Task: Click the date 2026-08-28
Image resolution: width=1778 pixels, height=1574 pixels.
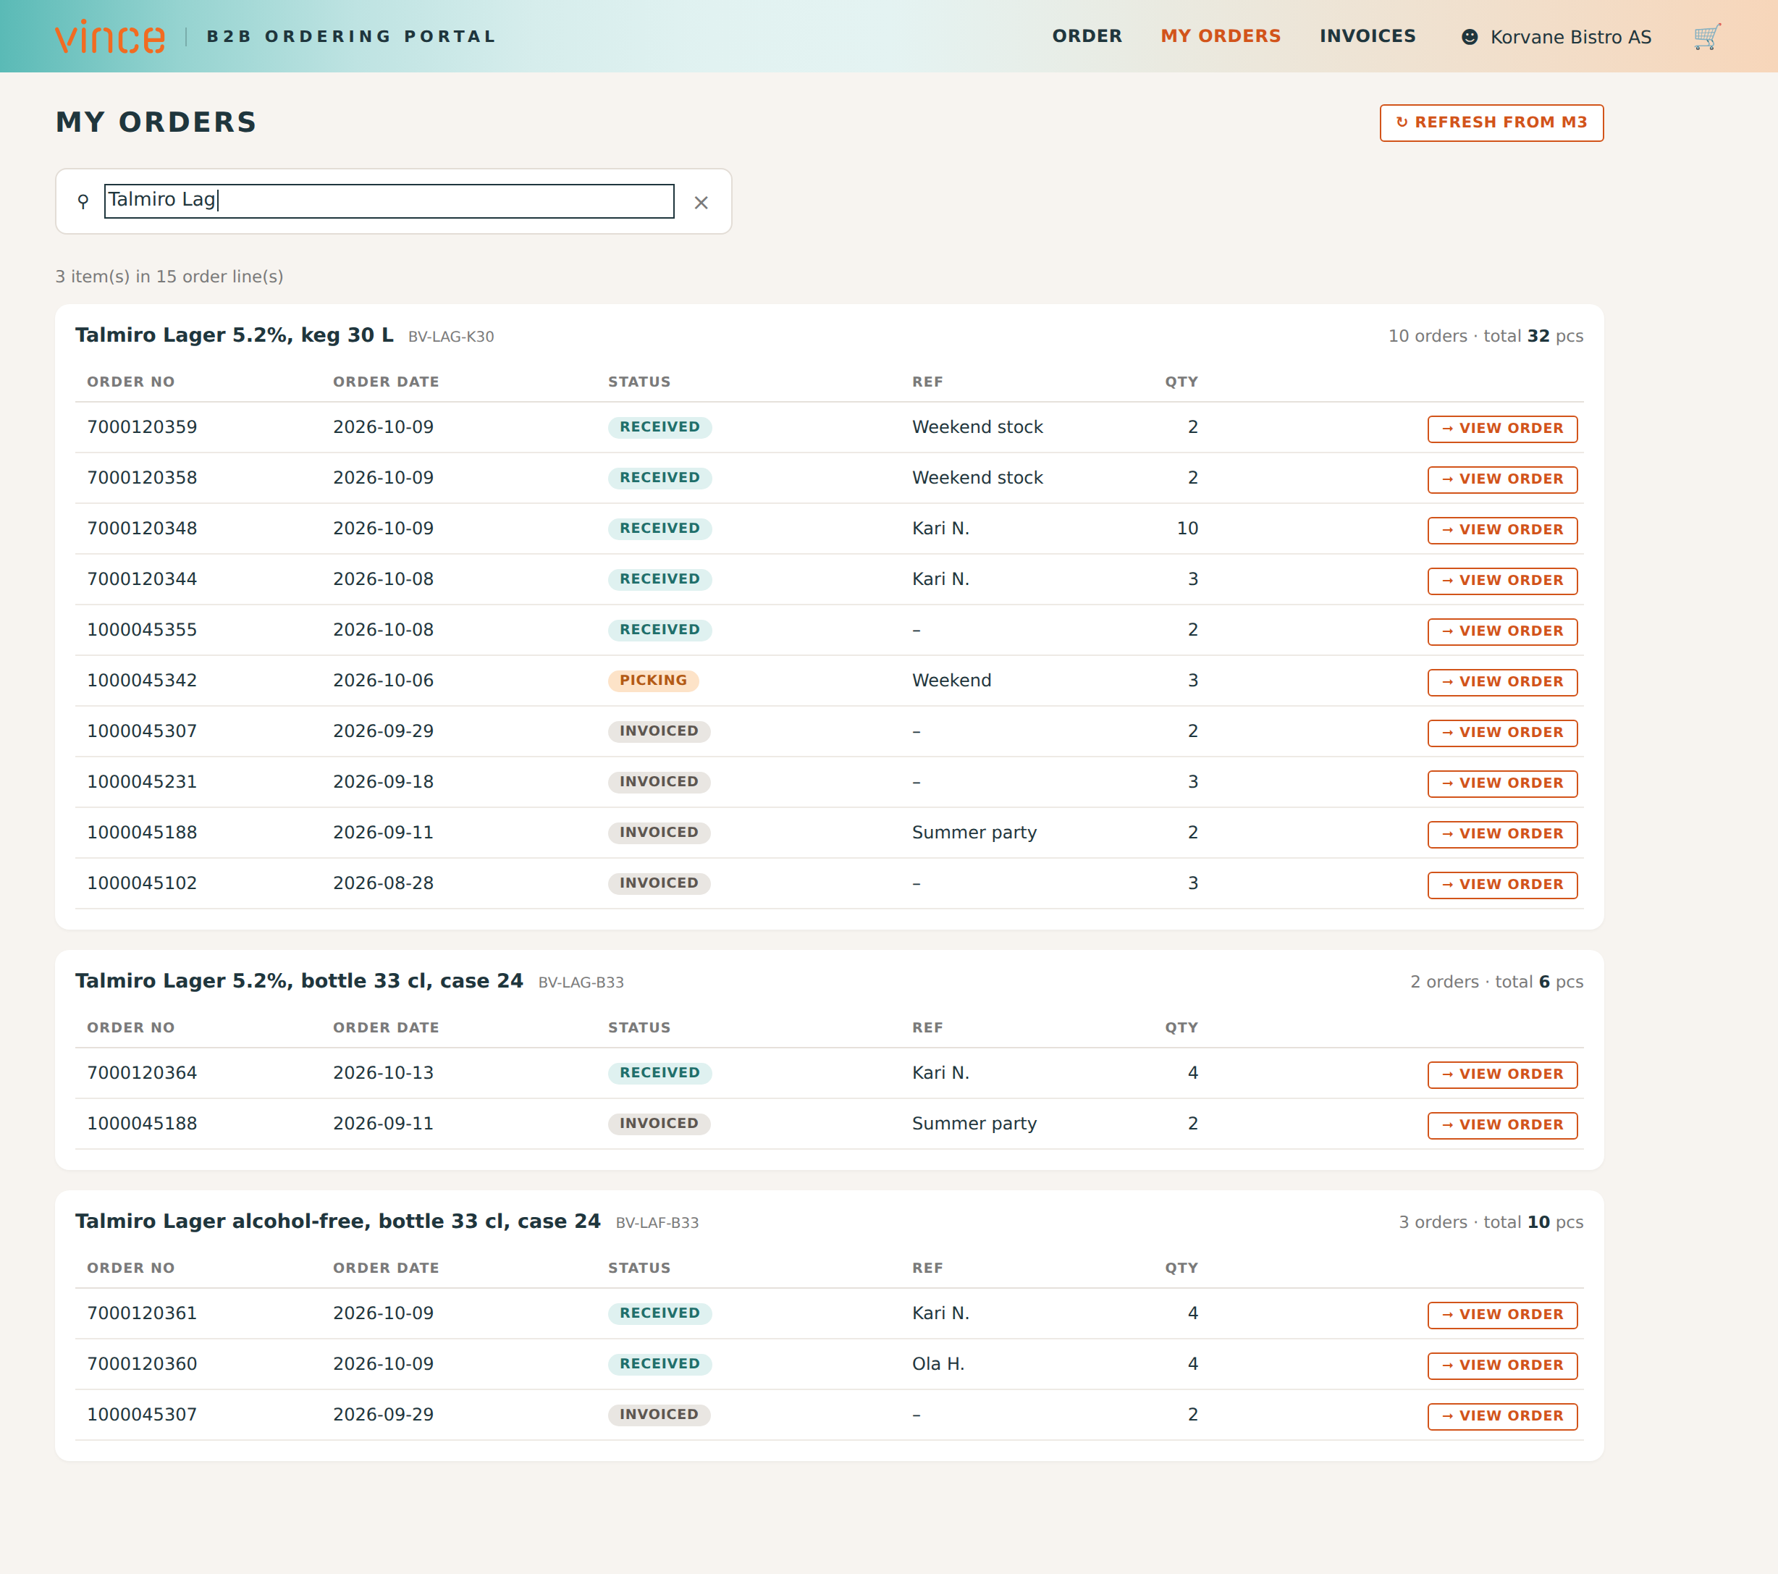Action: pyautogui.click(x=383, y=883)
